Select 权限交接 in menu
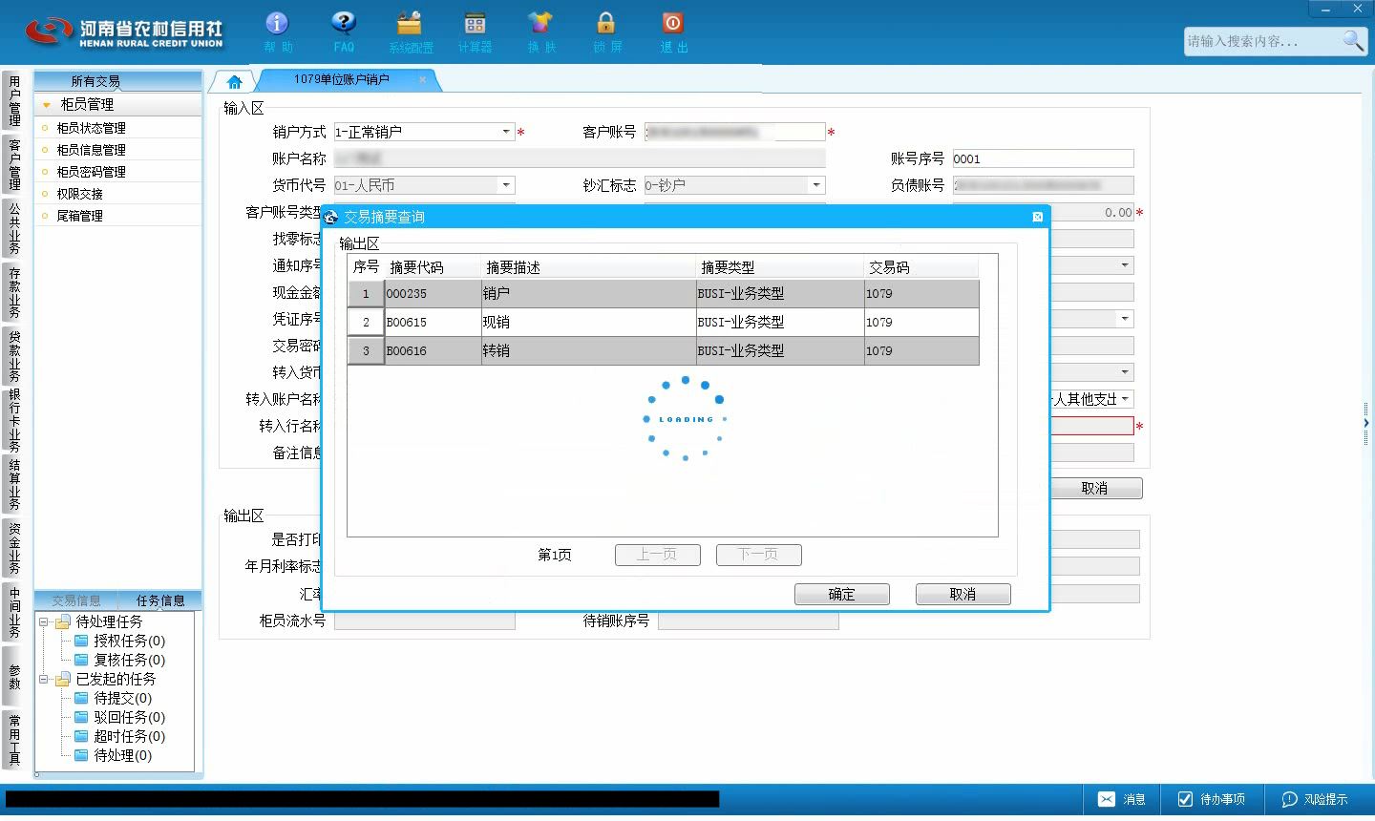The image size is (1375, 821). pyautogui.click(x=79, y=194)
